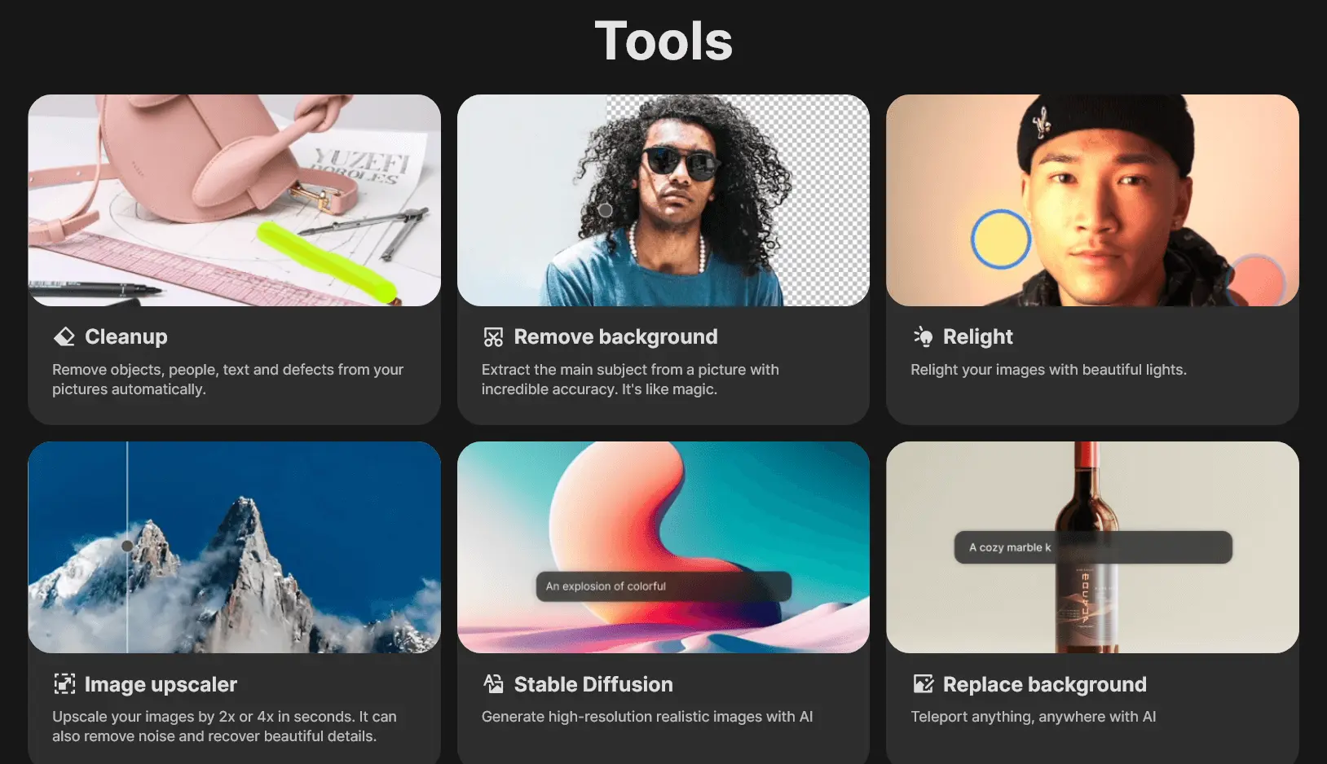The height and width of the screenshot is (764, 1327).
Task: Select the pink handbag Cleanup thumbnail
Action: point(235,200)
